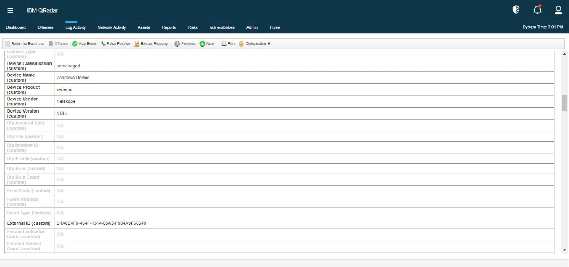
Task: Click the External ID (custom) label
Action: tap(29, 223)
